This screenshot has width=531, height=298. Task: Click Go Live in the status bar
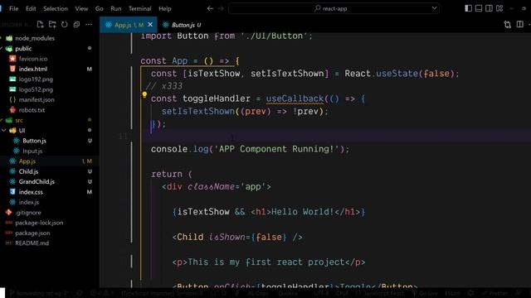coord(425,293)
